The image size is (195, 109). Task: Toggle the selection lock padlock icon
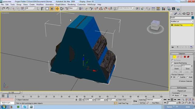pyautogui.click(x=76, y=100)
